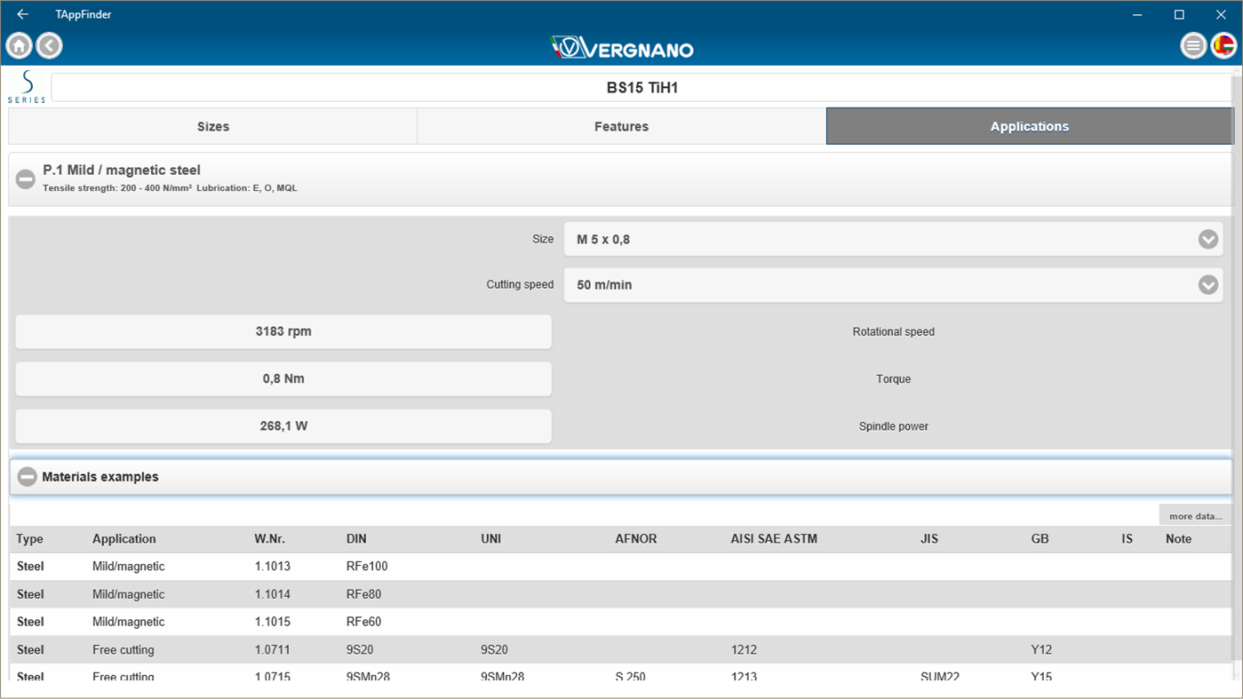Select the steel row with W.Nr. 1.0711
Image resolution: width=1243 pixels, height=699 pixels.
point(355,649)
